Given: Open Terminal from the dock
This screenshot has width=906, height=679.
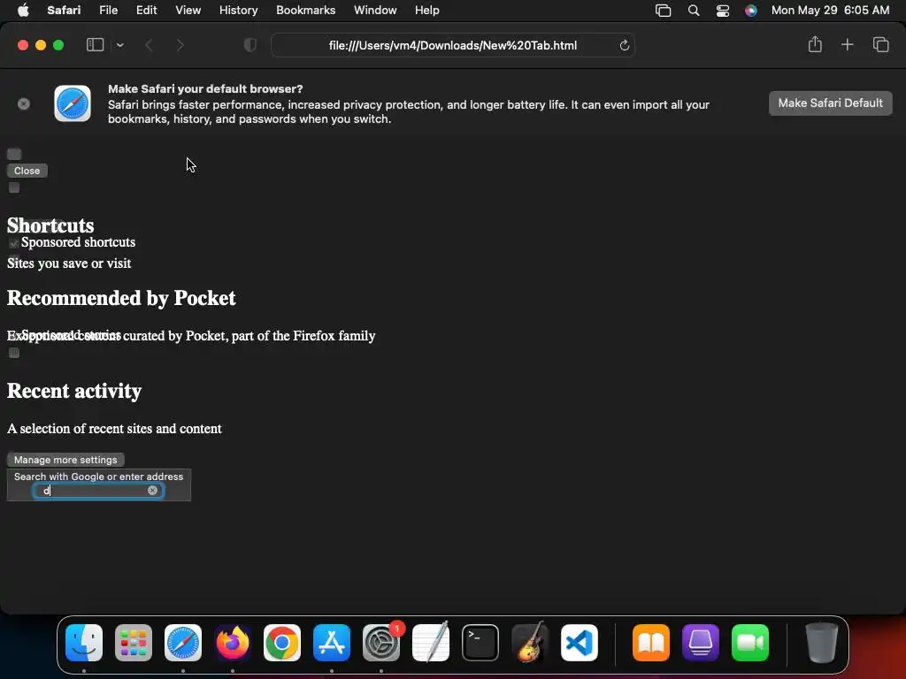Looking at the screenshot, I should coord(480,643).
